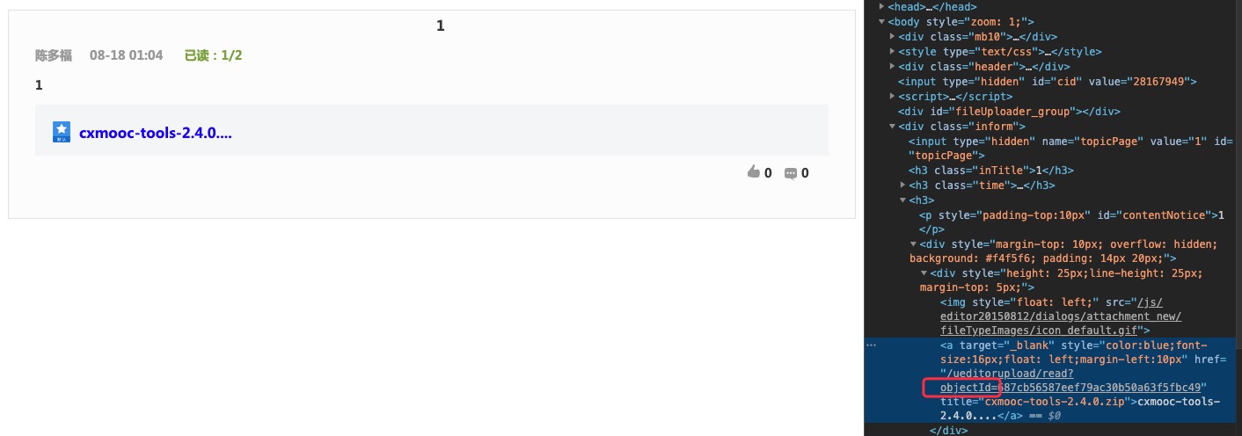Click the comment bubble icon
Viewport: 1242px width, 436px height.
pyautogui.click(x=790, y=173)
